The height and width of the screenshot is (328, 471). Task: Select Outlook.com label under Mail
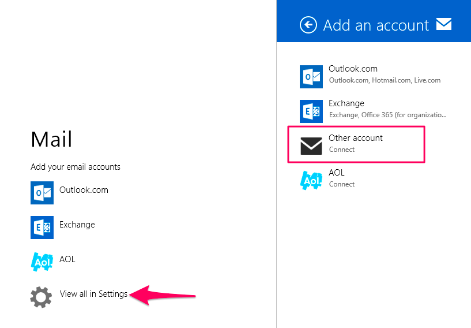tap(84, 190)
